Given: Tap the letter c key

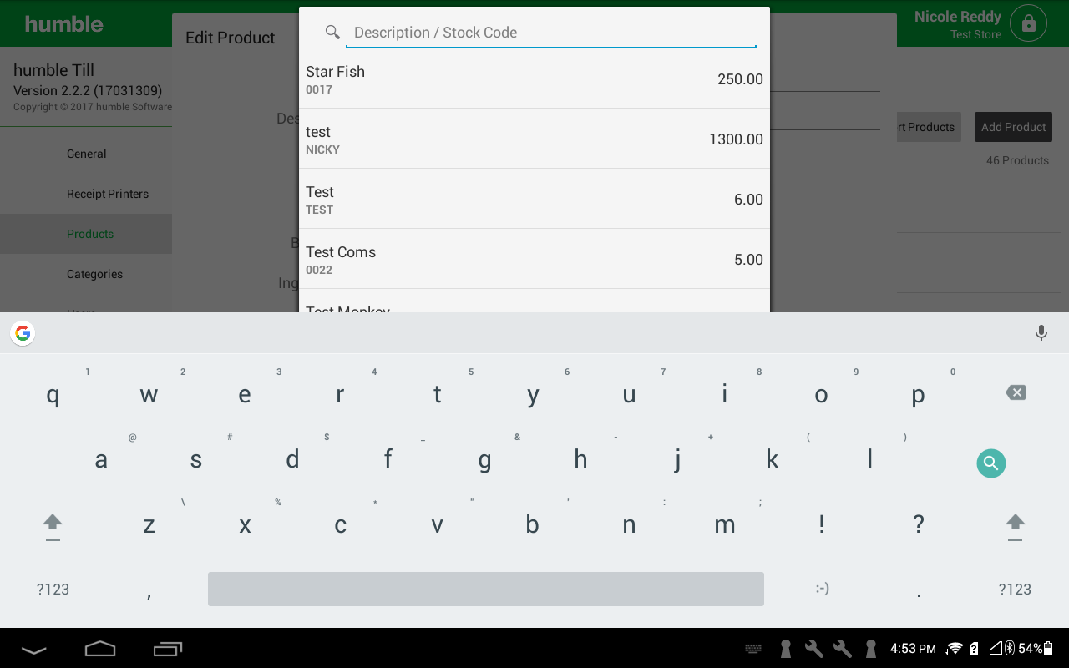Looking at the screenshot, I should pyautogui.click(x=341, y=524).
